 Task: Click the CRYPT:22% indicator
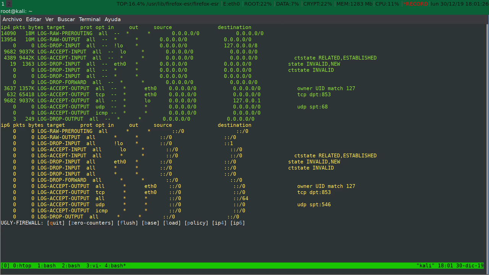point(318,4)
